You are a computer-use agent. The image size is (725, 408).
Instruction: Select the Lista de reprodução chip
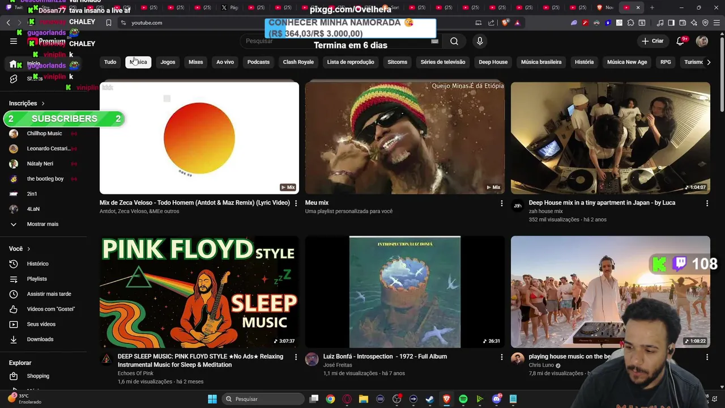(x=351, y=62)
